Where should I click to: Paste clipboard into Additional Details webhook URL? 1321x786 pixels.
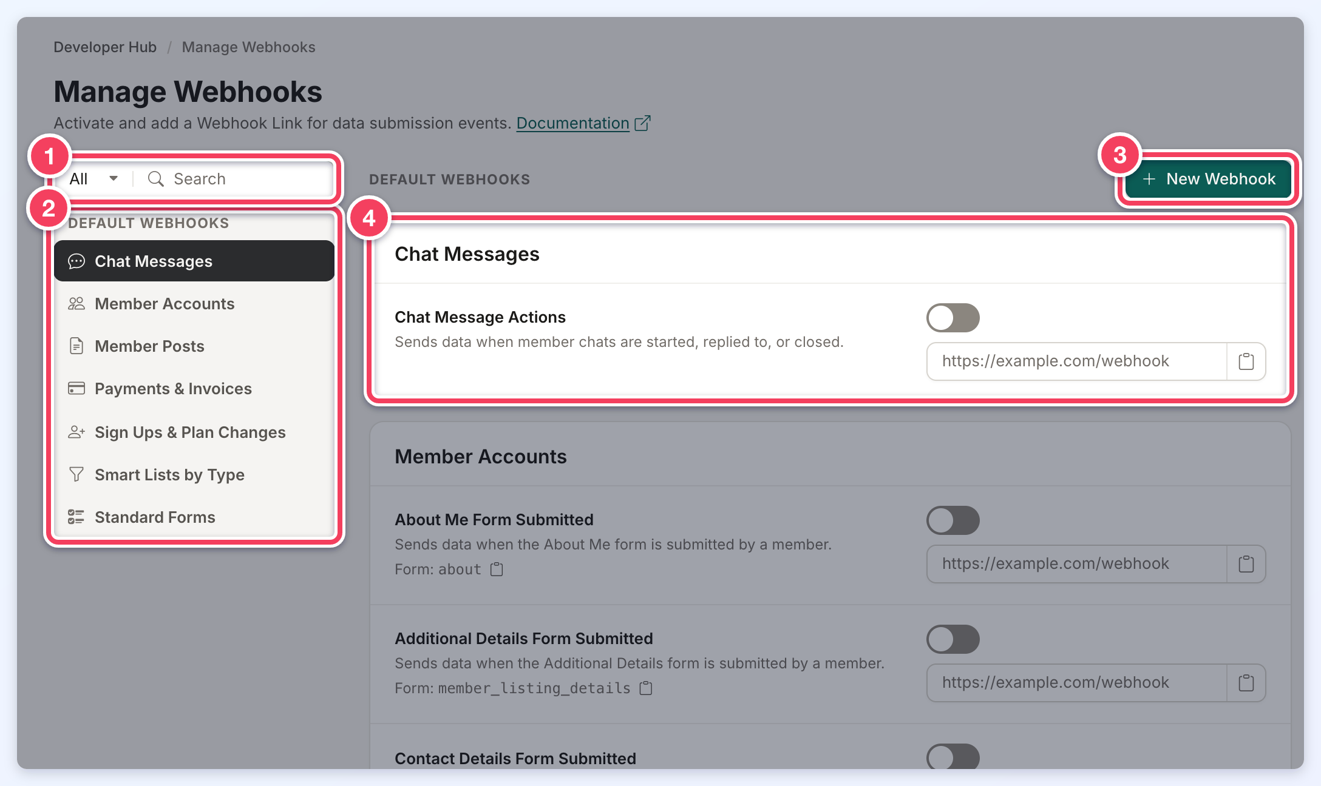coord(1246,683)
